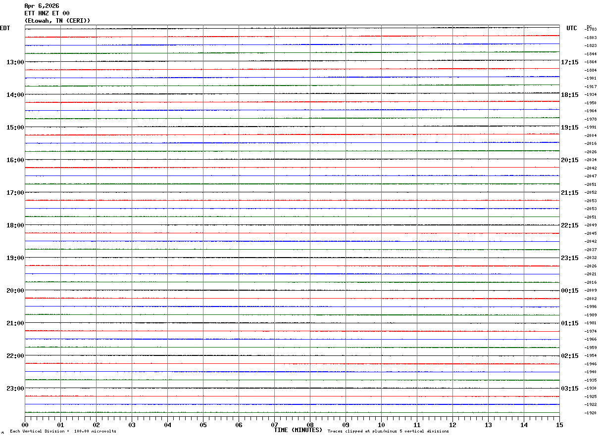Click the DC offset value -1823
599x438 pixels.
coord(590,45)
